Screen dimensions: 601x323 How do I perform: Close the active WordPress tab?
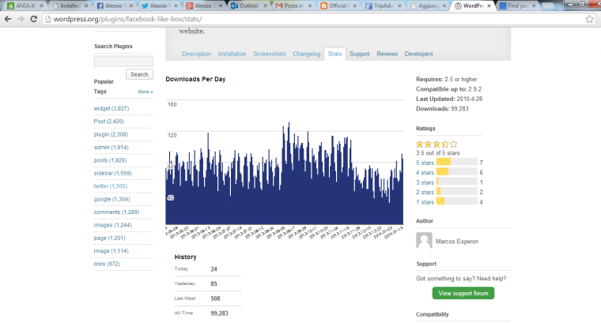(x=489, y=6)
